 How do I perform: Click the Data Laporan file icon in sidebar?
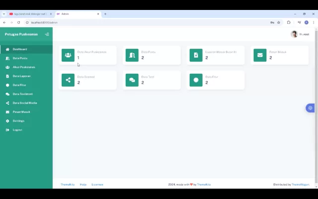coord(7,76)
